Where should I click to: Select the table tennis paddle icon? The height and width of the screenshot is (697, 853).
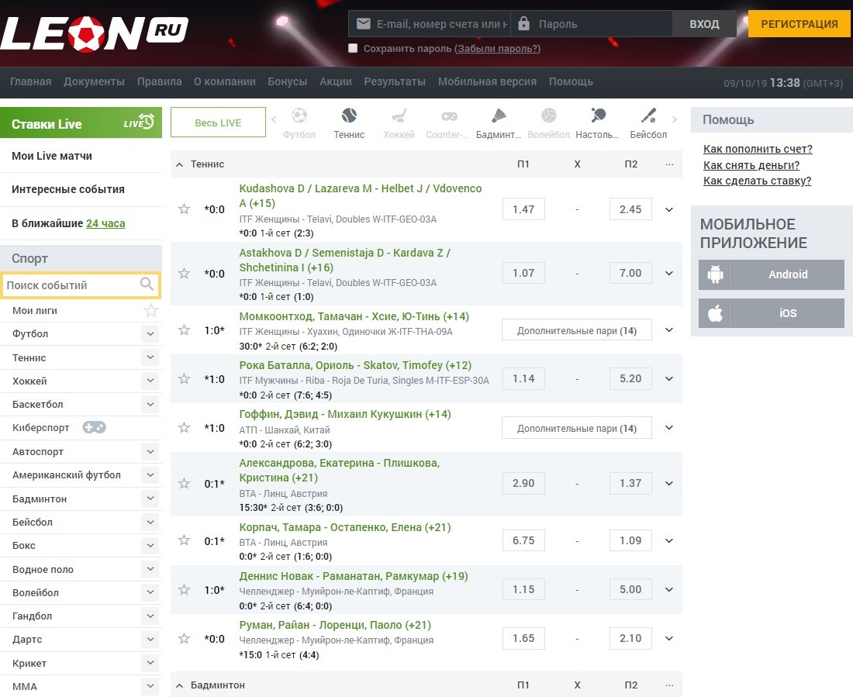click(x=598, y=116)
